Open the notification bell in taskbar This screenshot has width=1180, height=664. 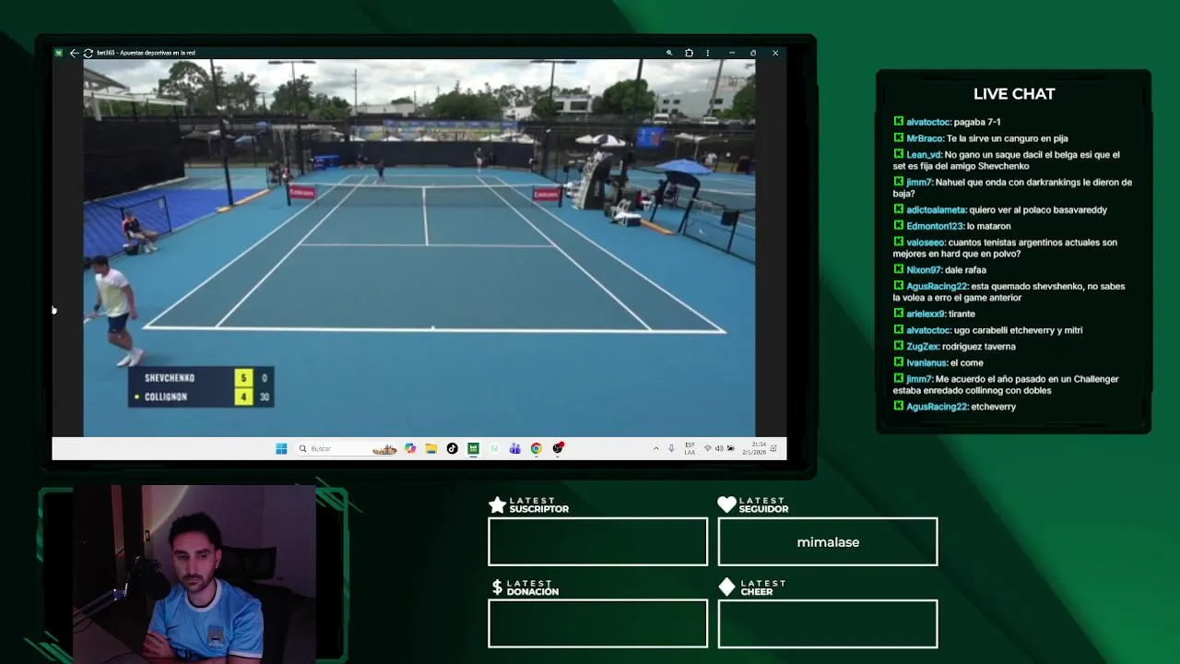[x=774, y=448]
